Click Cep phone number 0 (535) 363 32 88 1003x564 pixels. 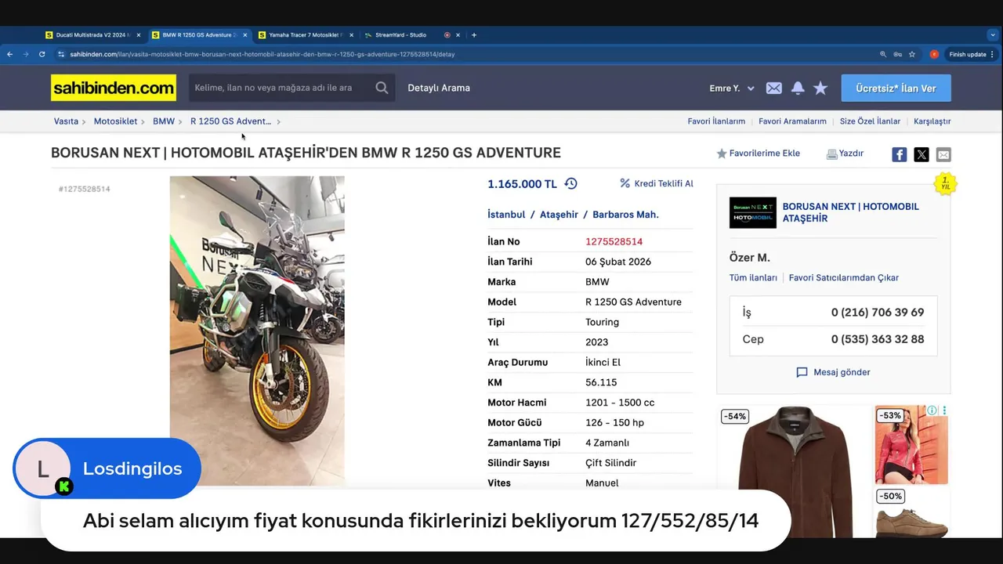(878, 339)
